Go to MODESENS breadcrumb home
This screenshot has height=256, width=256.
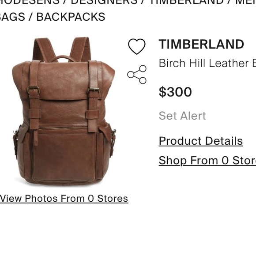click(30, 2)
